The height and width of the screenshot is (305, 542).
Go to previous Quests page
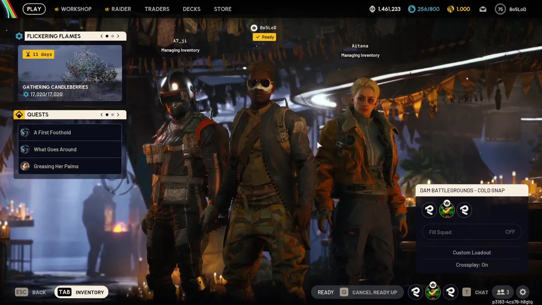point(102,114)
